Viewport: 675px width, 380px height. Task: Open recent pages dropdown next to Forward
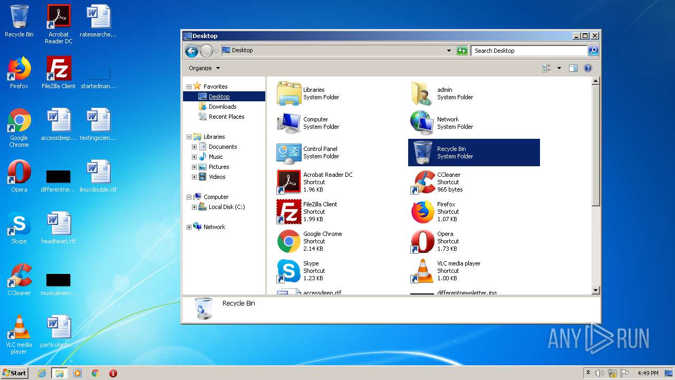[216, 51]
